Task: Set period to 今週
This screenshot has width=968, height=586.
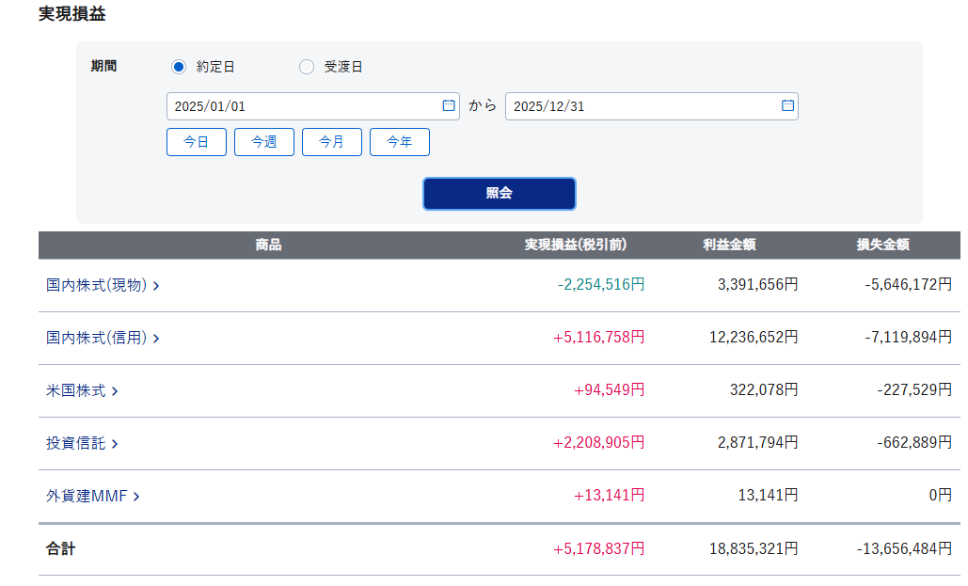Action: pos(264,142)
